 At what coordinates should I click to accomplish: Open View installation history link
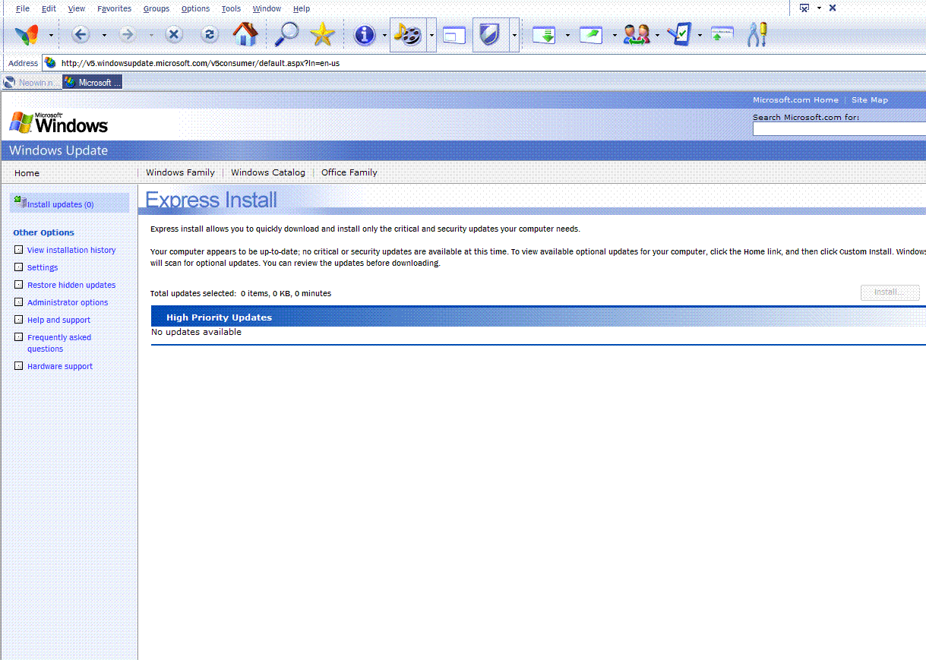click(x=71, y=250)
